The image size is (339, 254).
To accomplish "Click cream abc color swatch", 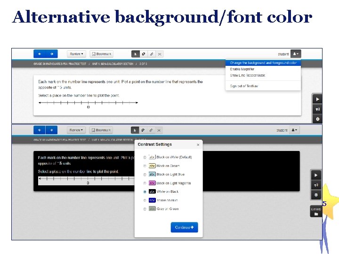I will point(152,166).
